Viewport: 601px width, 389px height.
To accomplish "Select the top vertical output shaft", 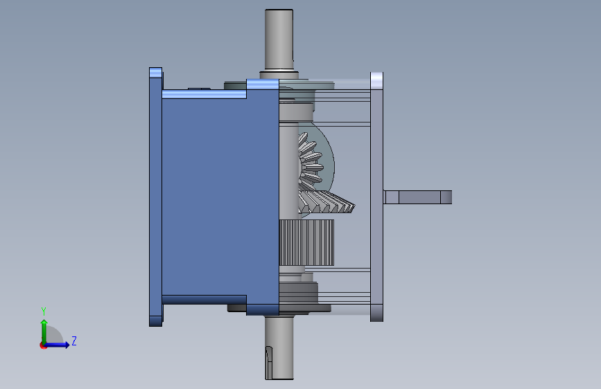I will (x=279, y=40).
